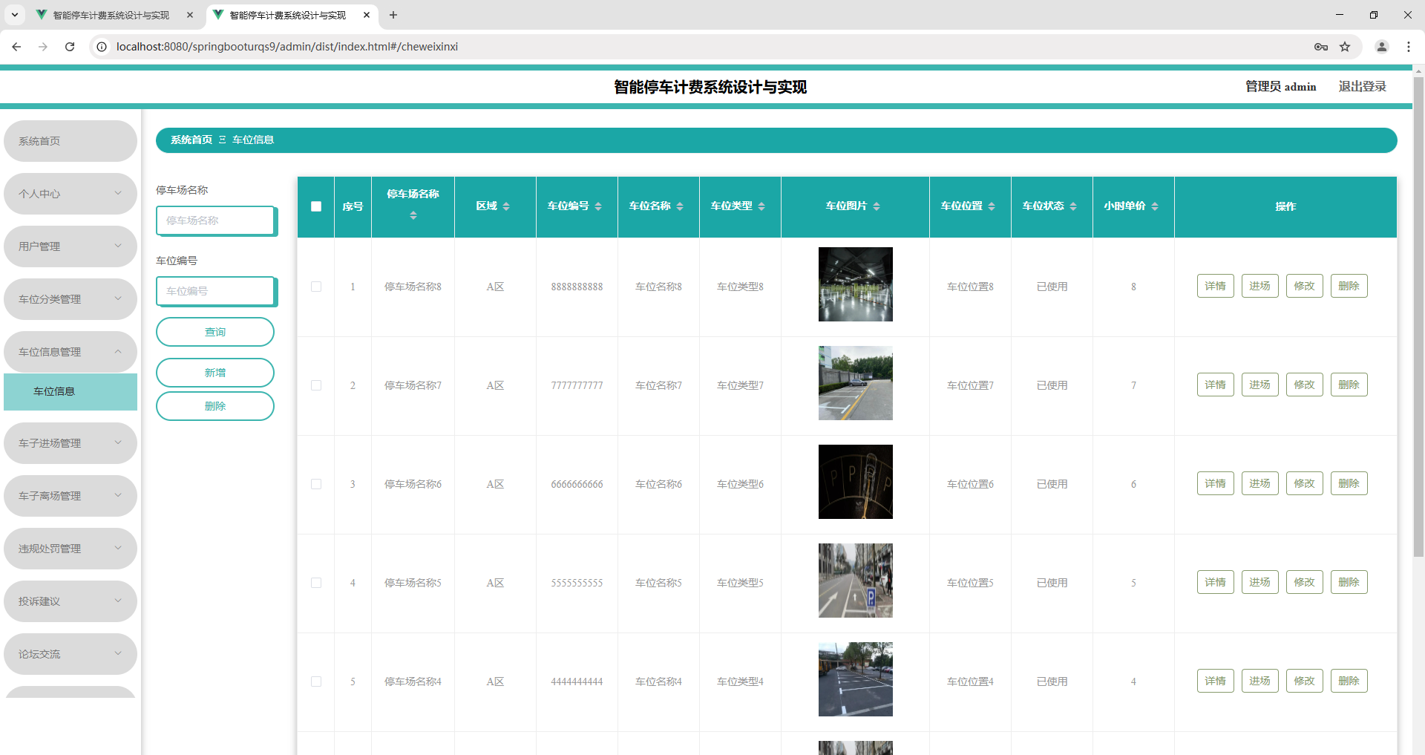Sort by 车位状态 column arrows
The height and width of the screenshot is (755, 1425).
click(1073, 206)
